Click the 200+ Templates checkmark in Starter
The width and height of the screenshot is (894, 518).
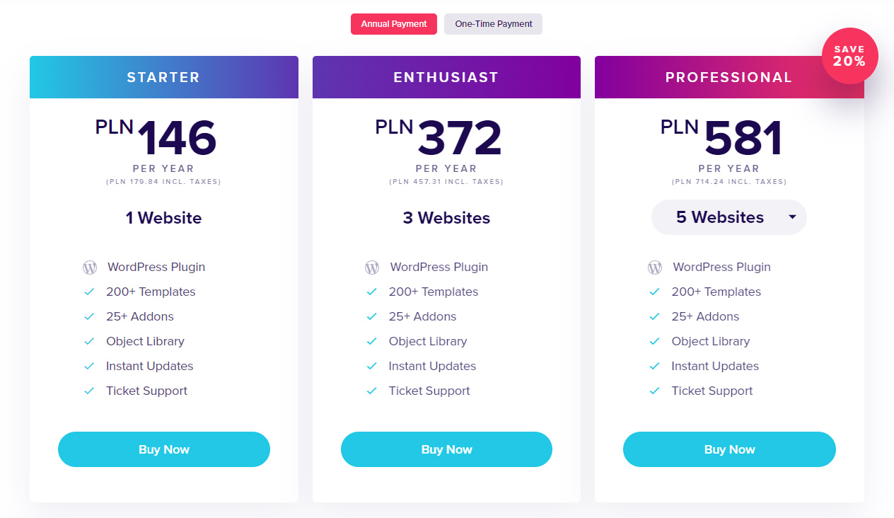coord(89,292)
